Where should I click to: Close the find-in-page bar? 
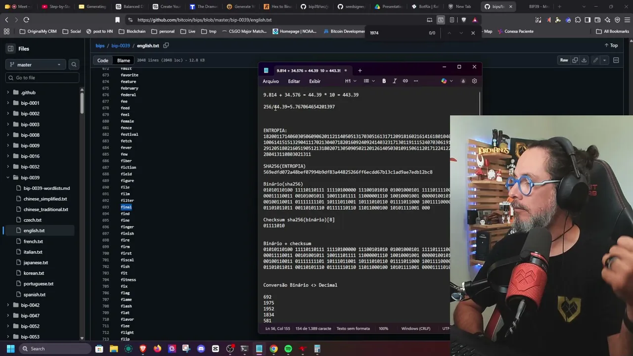[473, 33]
